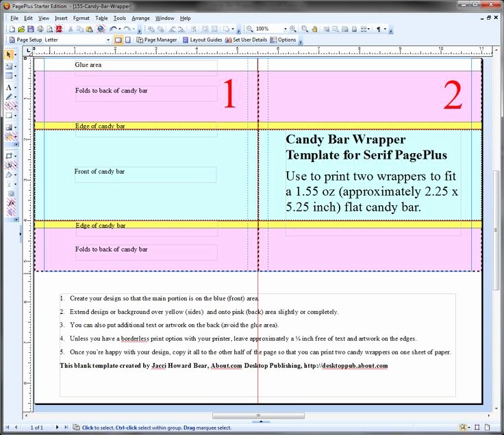Toggle the trimmed page view icon

tap(477, 427)
